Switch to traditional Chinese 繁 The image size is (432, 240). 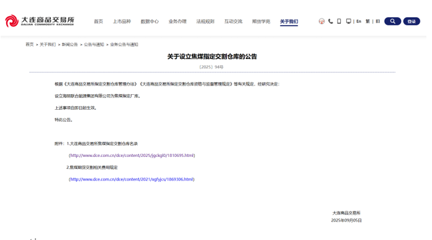pyautogui.click(x=368, y=21)
